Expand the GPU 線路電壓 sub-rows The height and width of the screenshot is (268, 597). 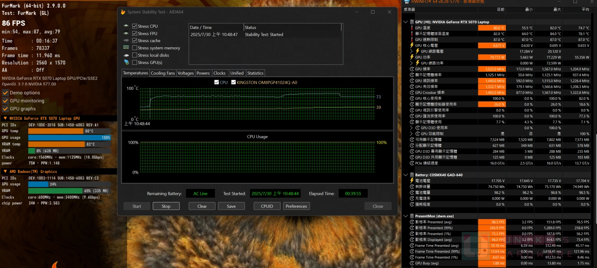point(412,51)
